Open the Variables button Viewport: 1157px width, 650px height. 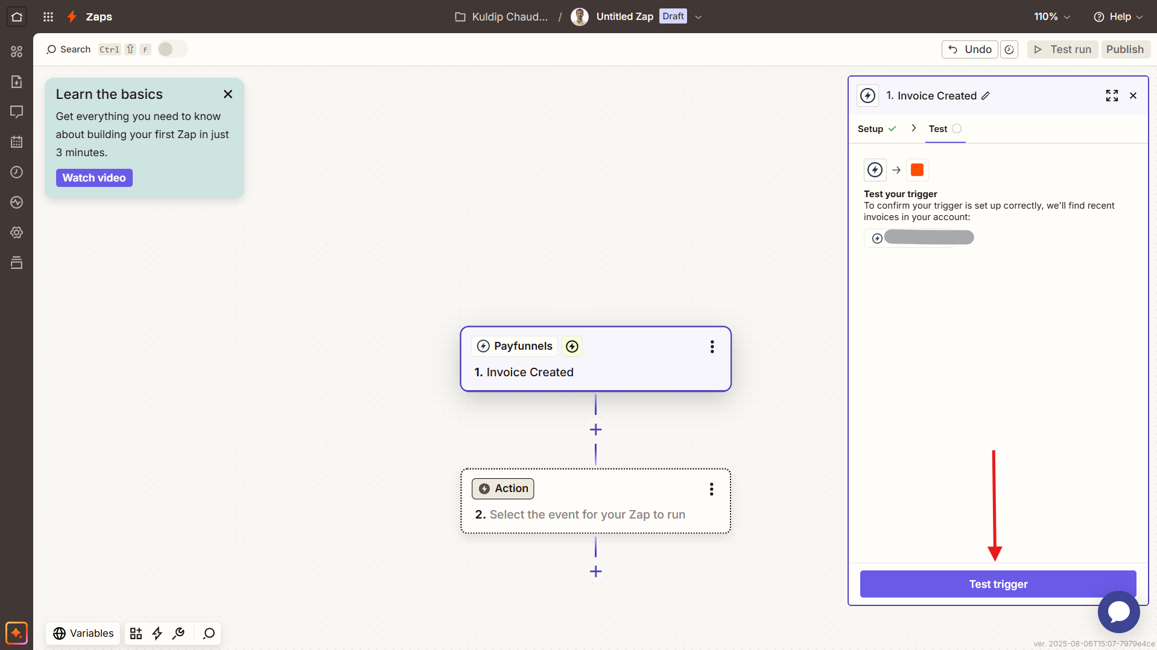coord(83,633)
